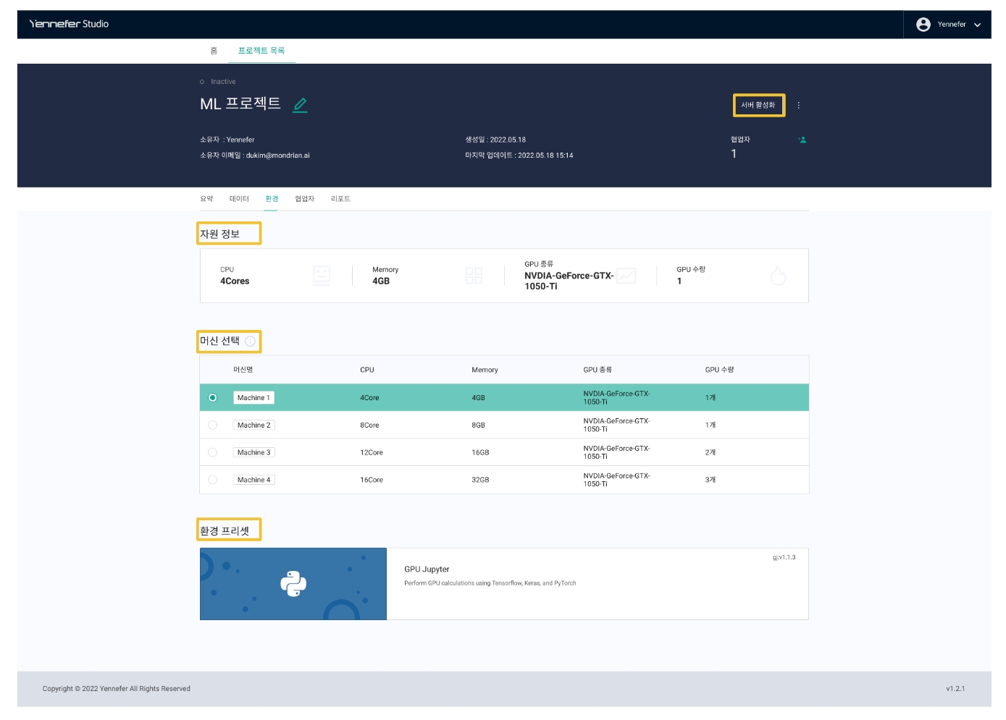Click the GPU type chart icon
The height and width of the screenshot is (720, 1006).
tap(626, 276)
